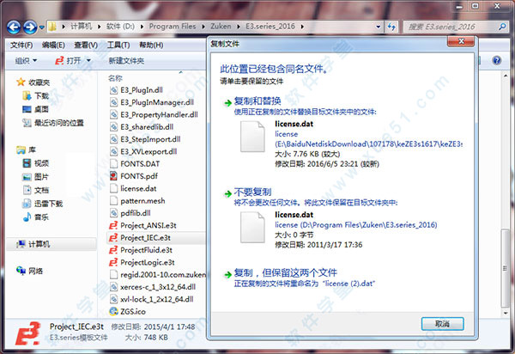Expand the arrow after E3.series_2016 breadcrumb
Viewport: 515px width, 354px height.
(302, 27)
